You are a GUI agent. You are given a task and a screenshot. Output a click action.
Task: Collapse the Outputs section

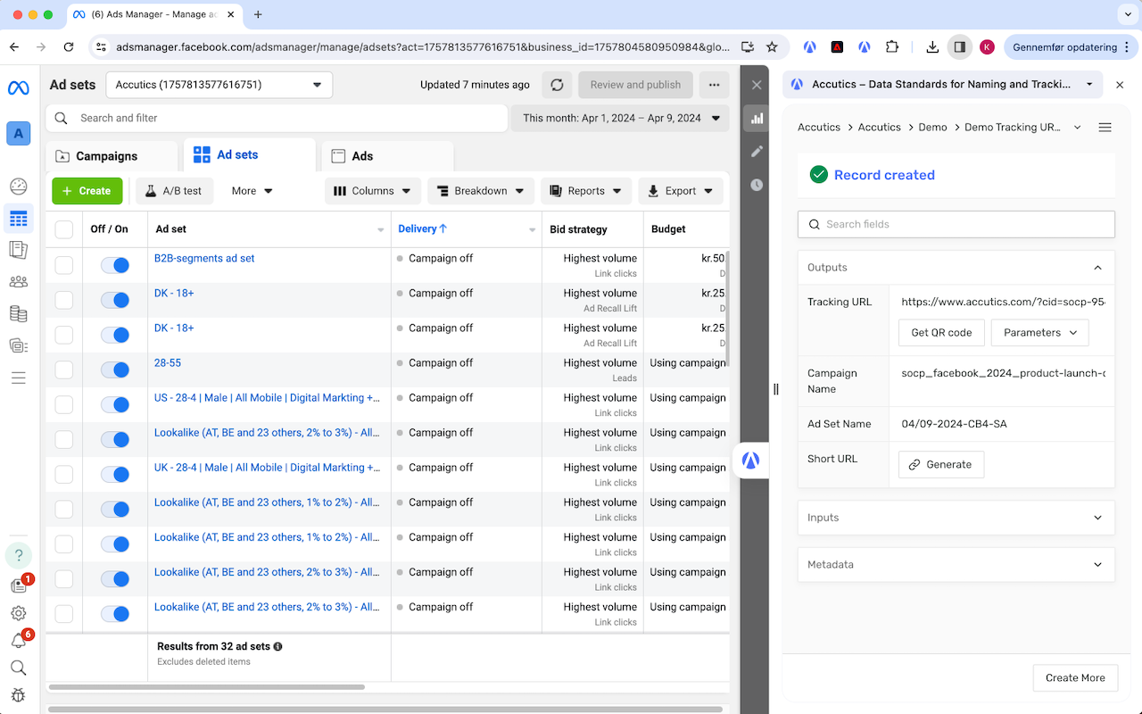coord(956,268)
